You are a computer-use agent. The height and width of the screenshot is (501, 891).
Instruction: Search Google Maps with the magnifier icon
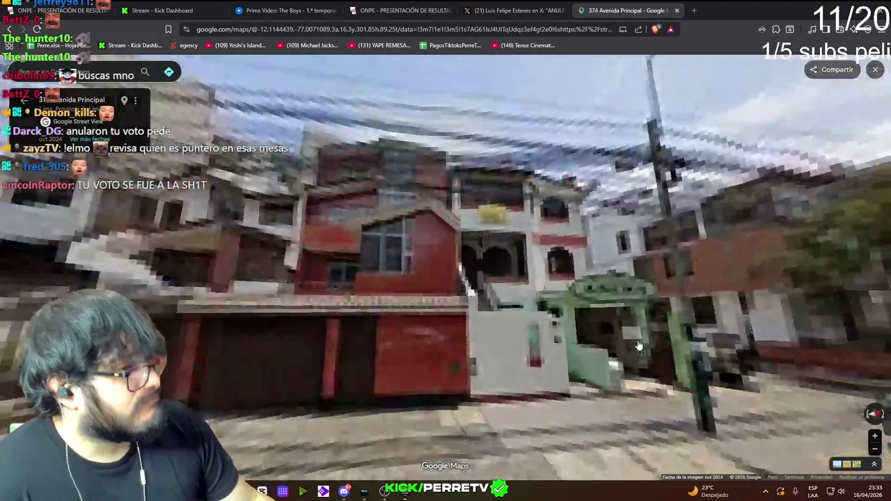[145, 72]
